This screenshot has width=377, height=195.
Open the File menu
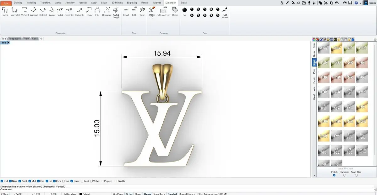coord(6,3)
